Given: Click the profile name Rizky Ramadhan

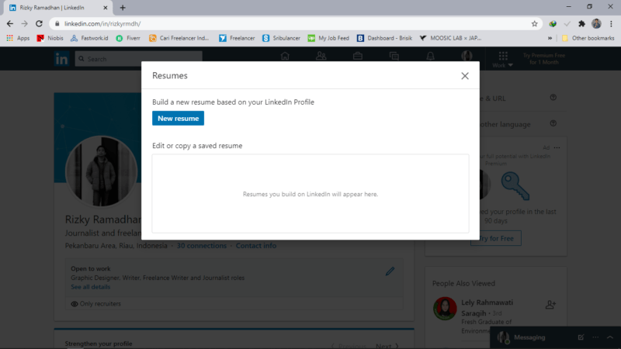Looking at the screenshot, I should click(x=103, y=219).
